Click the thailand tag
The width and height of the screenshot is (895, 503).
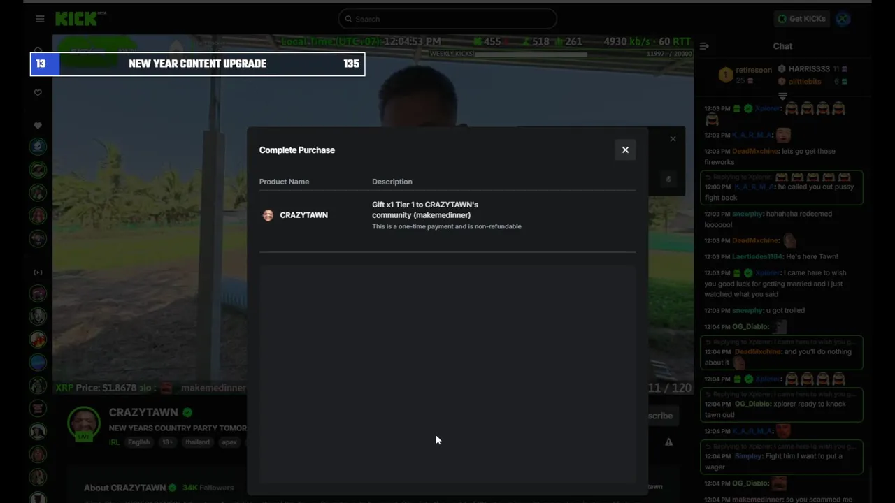point(197,442)
